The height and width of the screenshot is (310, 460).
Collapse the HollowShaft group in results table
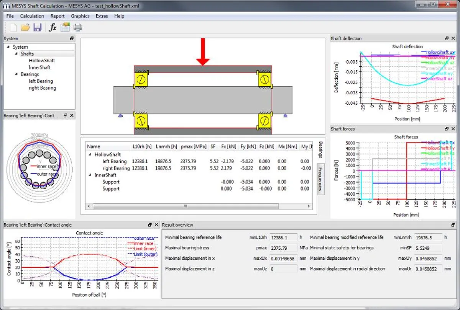(x=90, y=155)
